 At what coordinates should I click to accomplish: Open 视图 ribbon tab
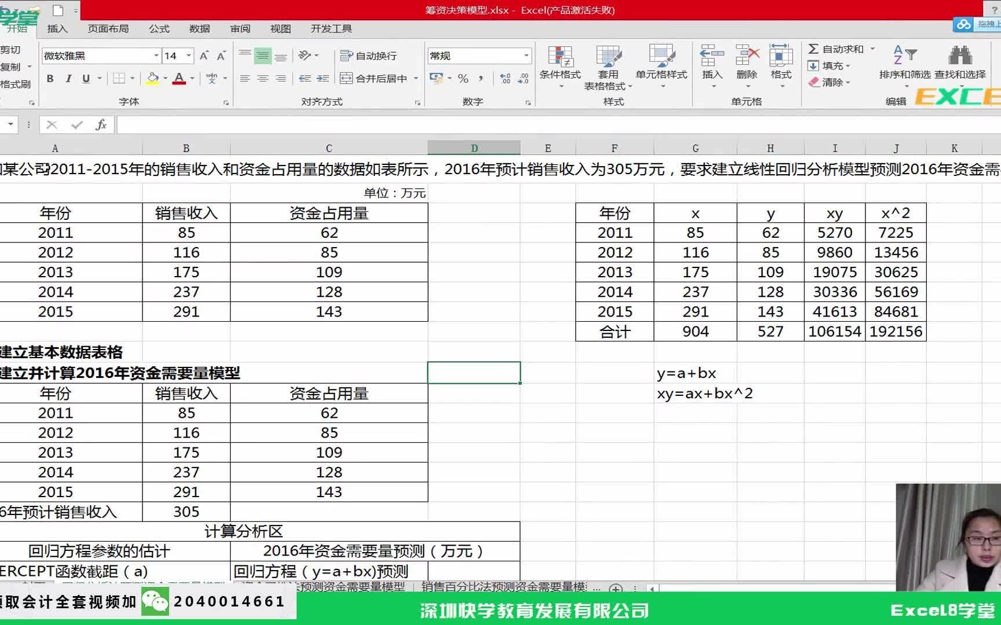[281, 28]
